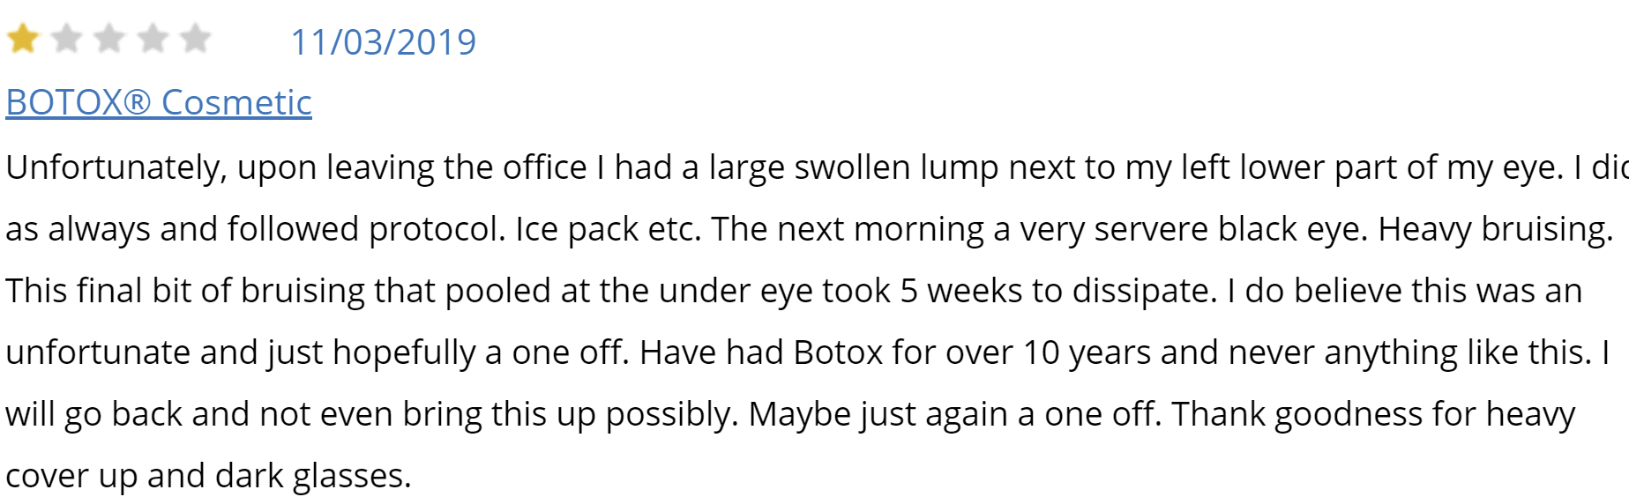Set rating with the fifth gray star
This screenshot has width=1629, height=497.
click(x=196, y=40)
